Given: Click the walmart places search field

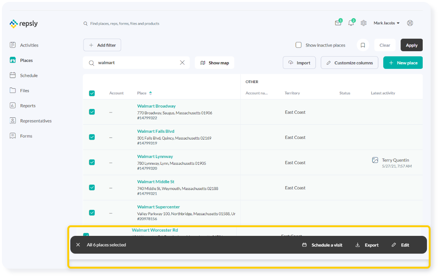Looking at the screenshot, I should pyautogui.click(x=136, y=62).
